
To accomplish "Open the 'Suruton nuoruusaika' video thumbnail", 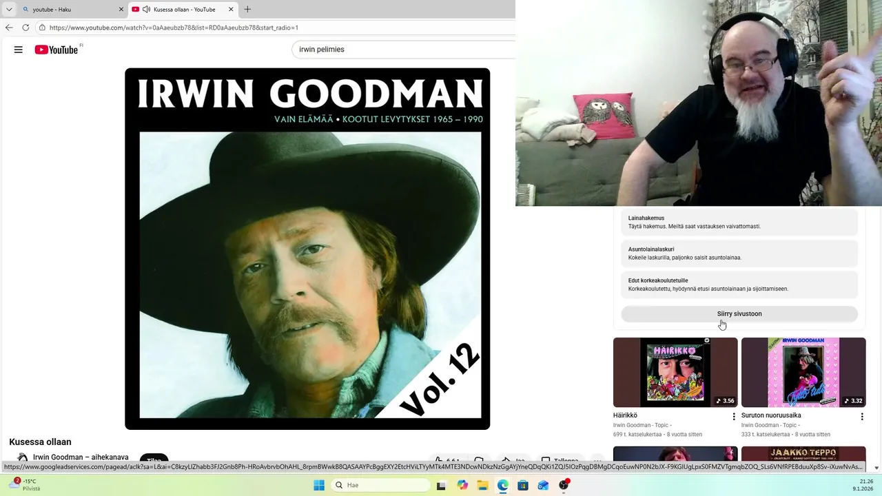I will point(803,372).
